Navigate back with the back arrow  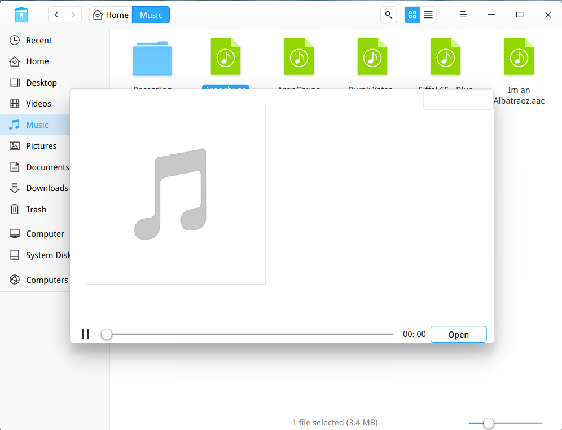pos(56,15)
